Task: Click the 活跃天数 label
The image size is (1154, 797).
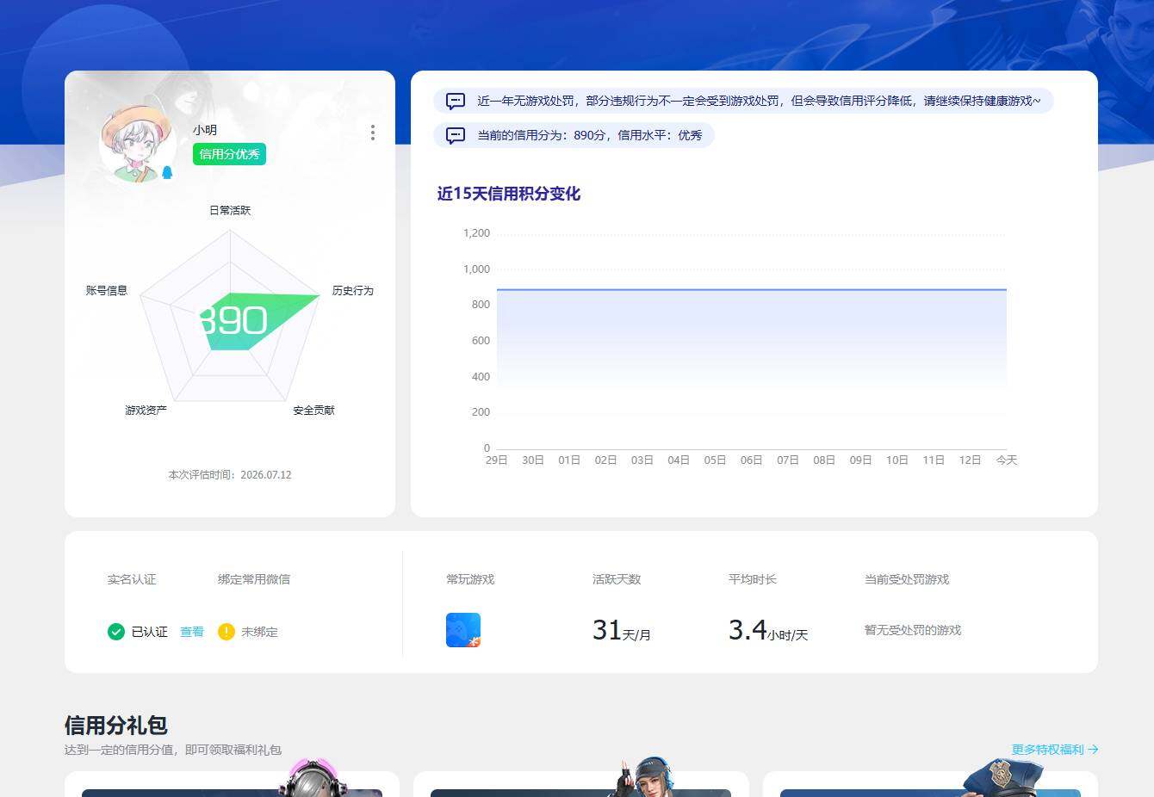Action: coord(617,579)
